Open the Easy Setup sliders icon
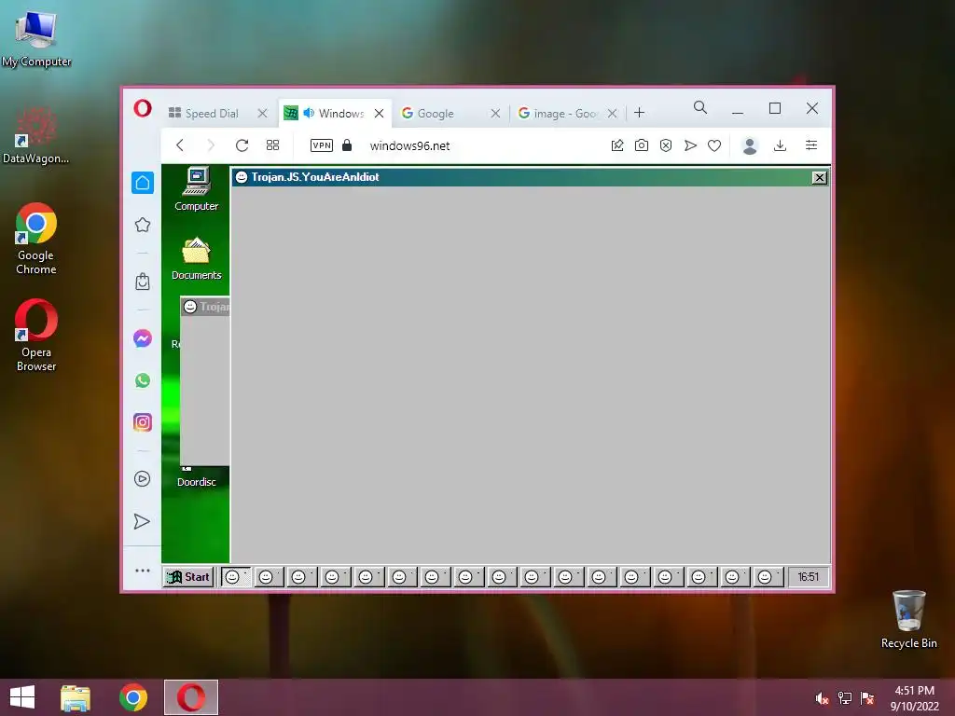The width and height of the screenshot is (955, 716). pyautogui.click(x=811, y=145)
